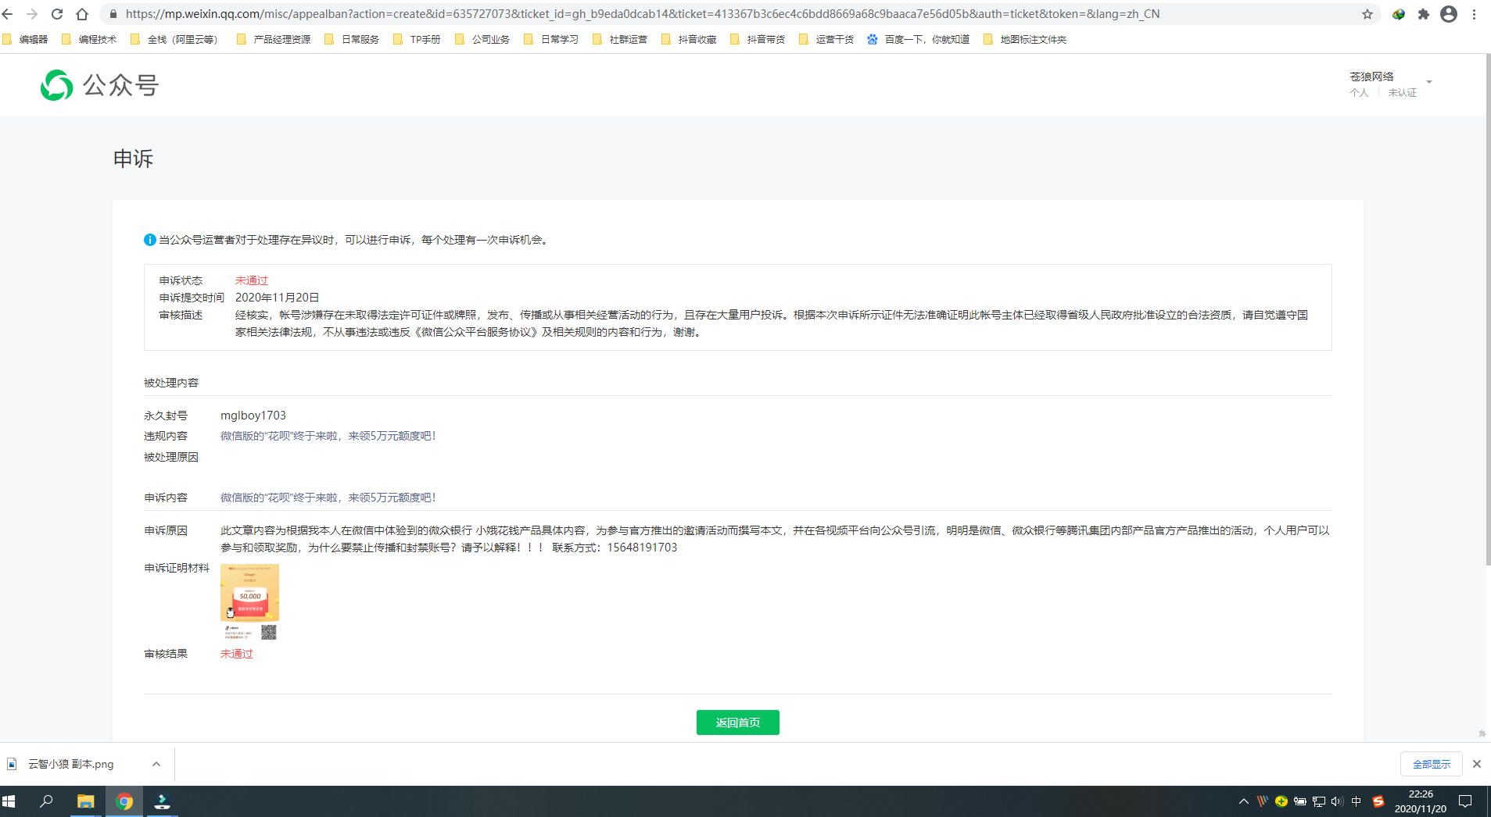Viewport: 1491px width, 817px height.
Task: Open the appealed article link under 申诉内容
Action: (328, 498)
